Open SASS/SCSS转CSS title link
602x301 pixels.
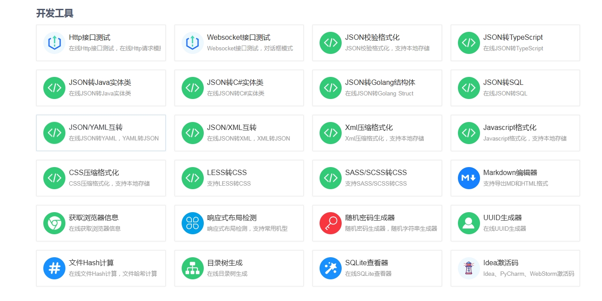376,173
